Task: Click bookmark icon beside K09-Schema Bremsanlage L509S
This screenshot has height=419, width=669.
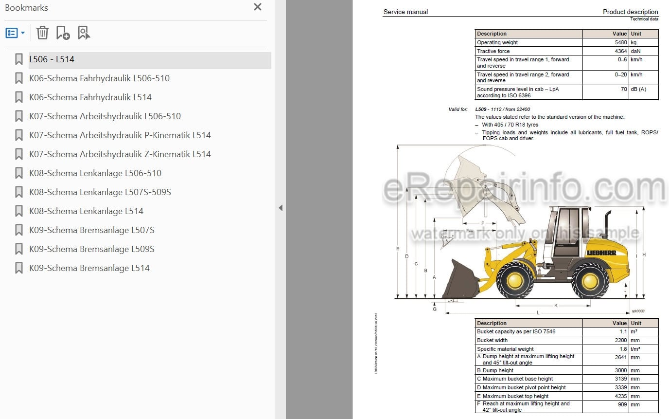Action: [x=19, y=249]
